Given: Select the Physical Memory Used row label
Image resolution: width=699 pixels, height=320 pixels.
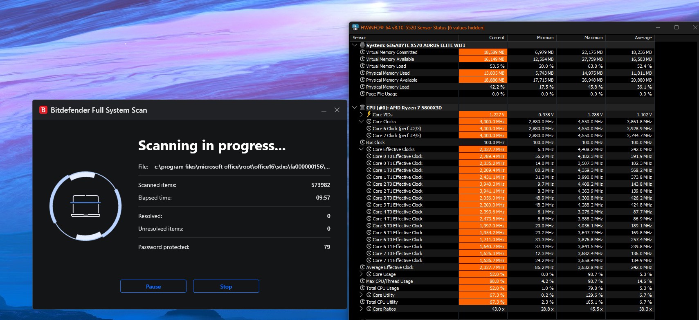Looking at the screenshot, I should pyautogui.click(x=388, y=73).
